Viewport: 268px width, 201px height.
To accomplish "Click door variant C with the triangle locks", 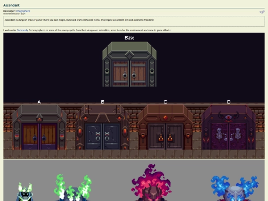I will pos(165,128).
